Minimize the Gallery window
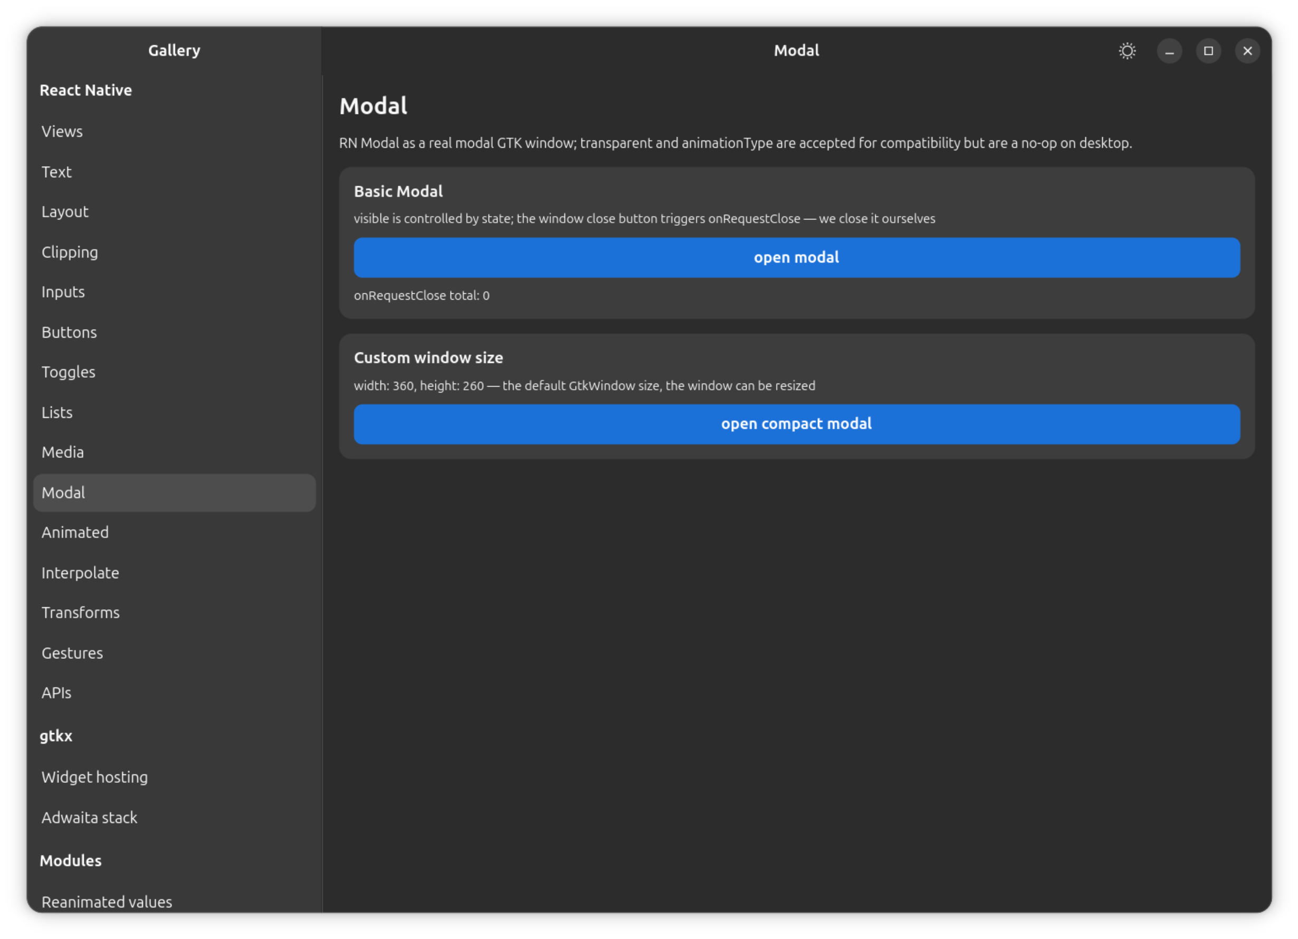Image resolution: width=1298 pixels, height=939 pixels. tap(1169, 51)
